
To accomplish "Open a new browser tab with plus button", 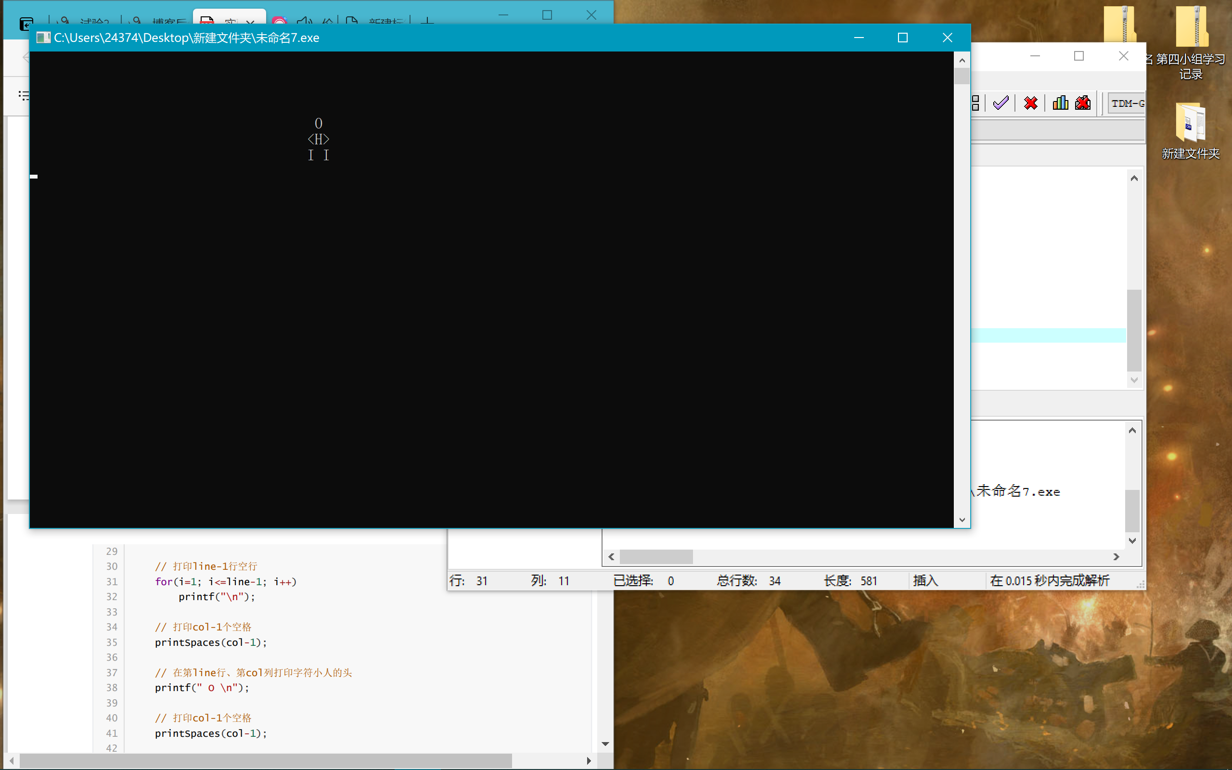I will pyautogui.click(x=427, y=22).
